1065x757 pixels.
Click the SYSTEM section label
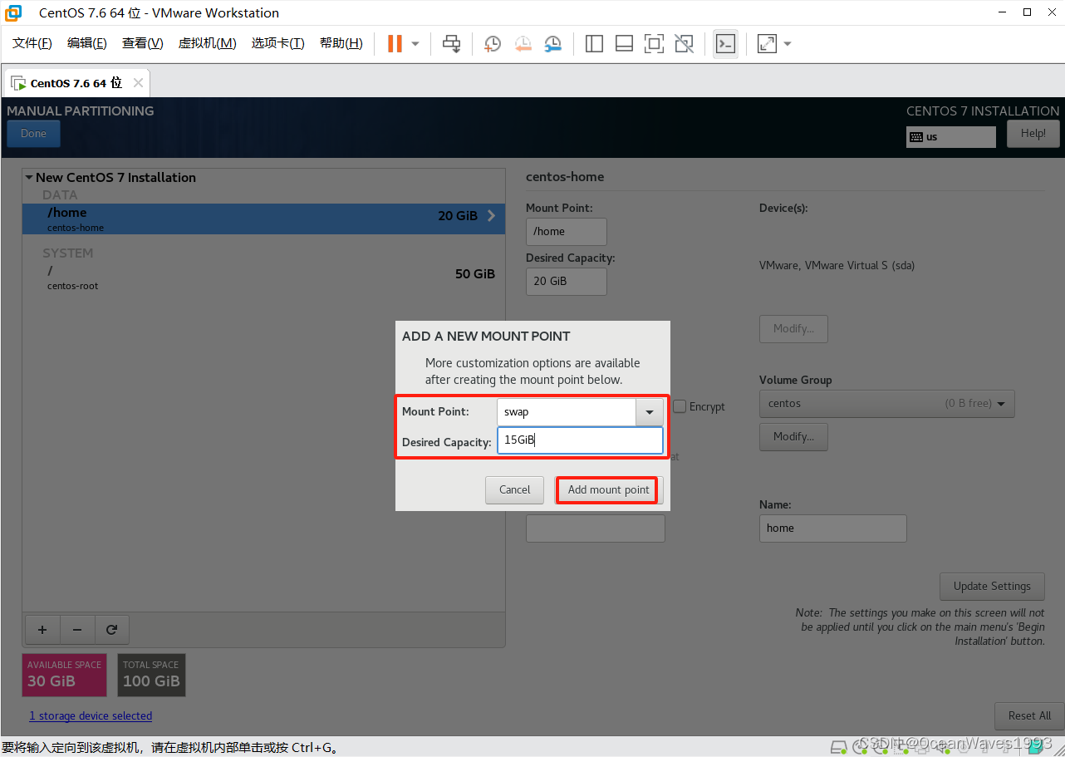tap(68, 253)
